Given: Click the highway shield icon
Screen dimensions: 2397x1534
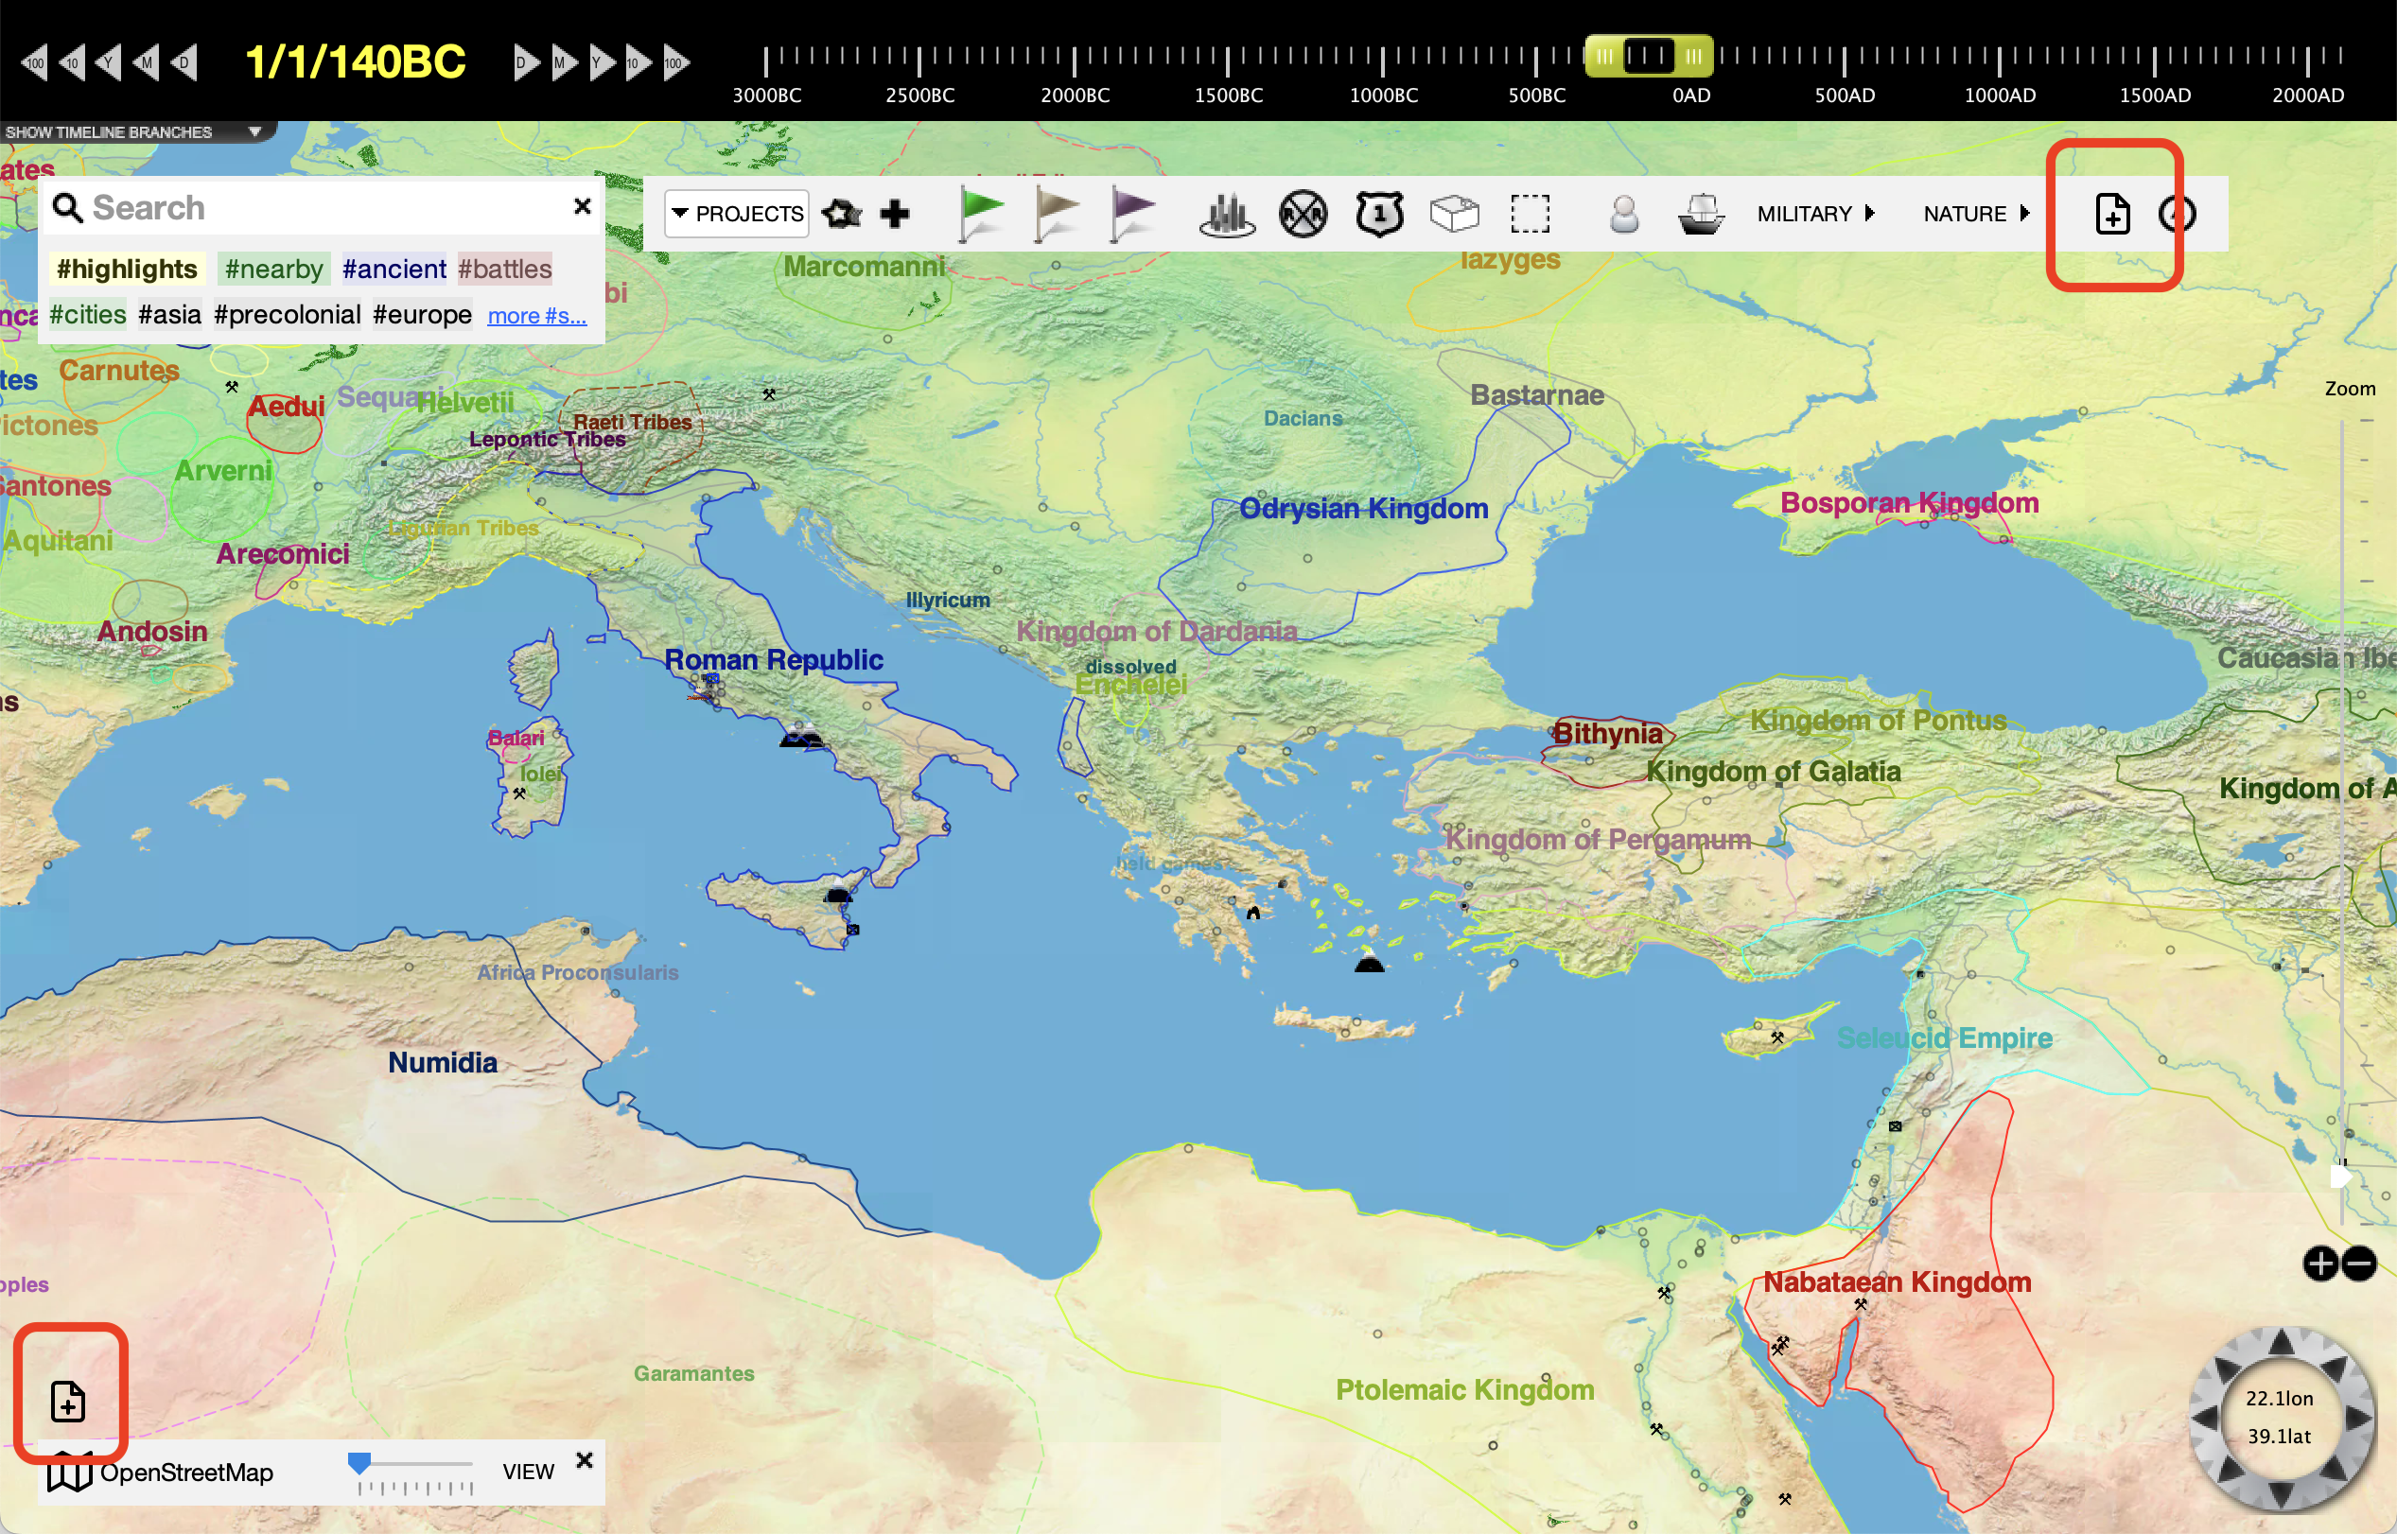Looking at the screenshot, I should pyautogui.click(x=1379, y=213).
